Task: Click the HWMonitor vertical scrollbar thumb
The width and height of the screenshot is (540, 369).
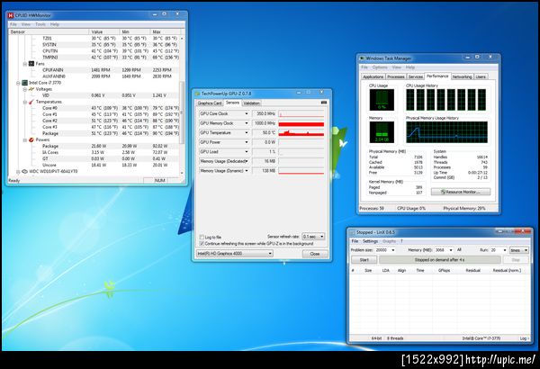Action: 182,112
